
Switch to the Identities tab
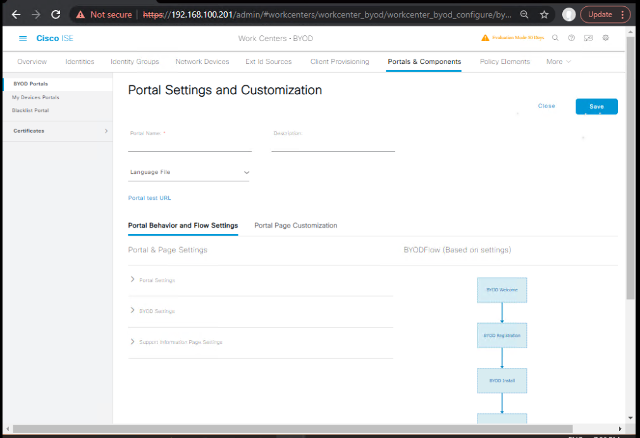point(80,61)
